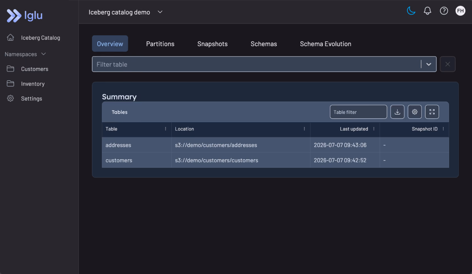
Task: Click the Inventory folder icon
Action: (10, 84)
